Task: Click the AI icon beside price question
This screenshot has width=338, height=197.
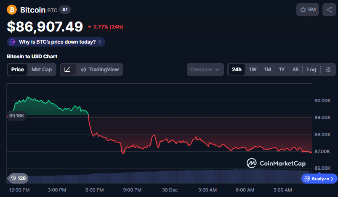Action: pos(12,42)
